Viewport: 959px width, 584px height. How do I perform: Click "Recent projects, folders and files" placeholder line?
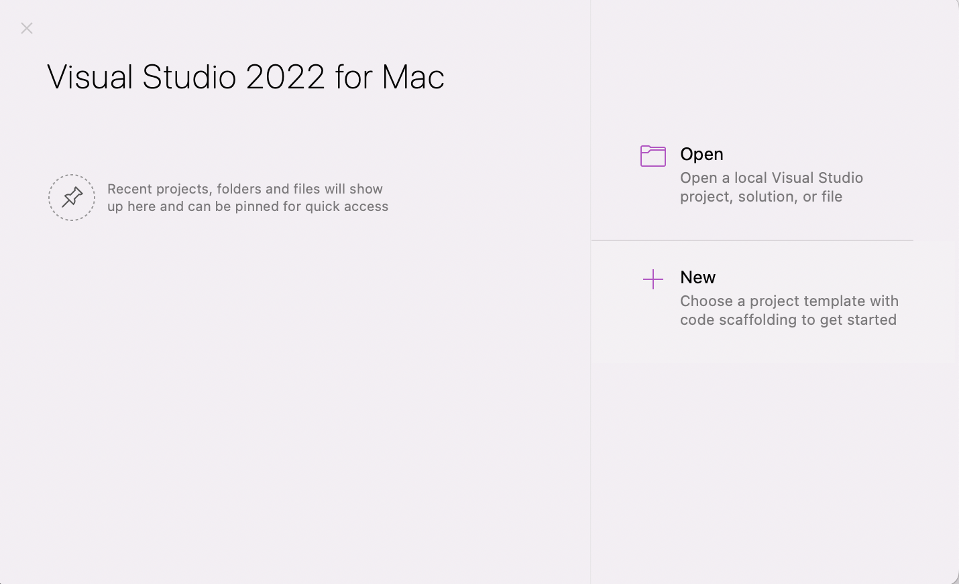(x=245, y=189)
